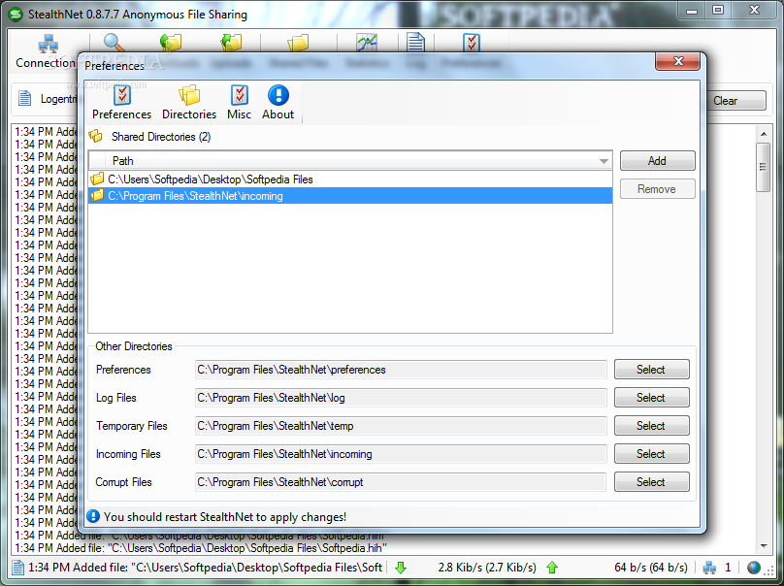
Task: Sort list by Path column header
Action: point(350,161)
